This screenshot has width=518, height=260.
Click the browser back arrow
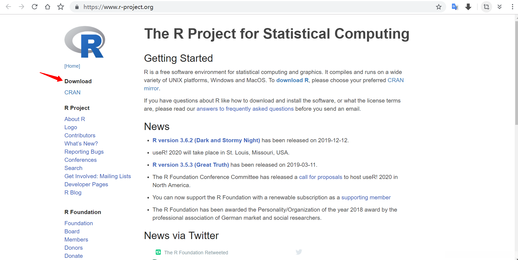8,7
